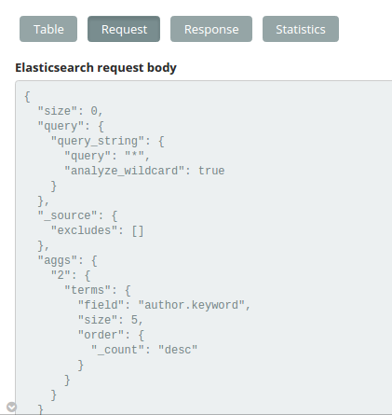Click the "size": 5 line
392x415 pixels.
coord(111,320)
